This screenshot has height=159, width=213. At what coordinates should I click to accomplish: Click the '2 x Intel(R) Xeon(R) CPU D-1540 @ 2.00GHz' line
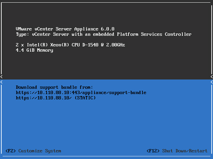pos(70,45)
